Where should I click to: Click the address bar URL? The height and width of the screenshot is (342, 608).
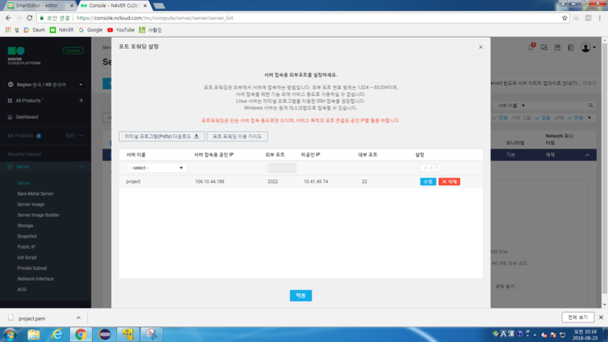155,18
